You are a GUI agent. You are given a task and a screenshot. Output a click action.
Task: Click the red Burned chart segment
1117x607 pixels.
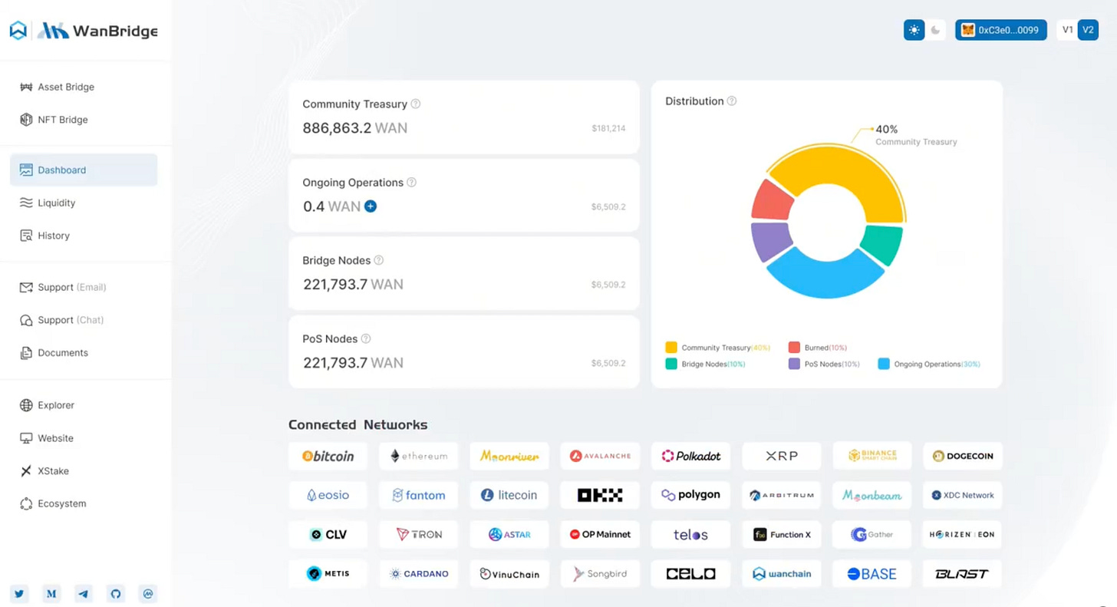point(771,201)
